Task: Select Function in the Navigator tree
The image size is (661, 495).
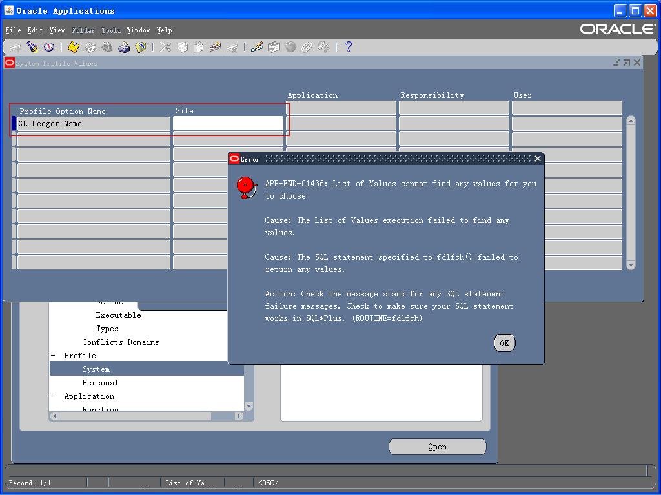Action: coord(100,408)
